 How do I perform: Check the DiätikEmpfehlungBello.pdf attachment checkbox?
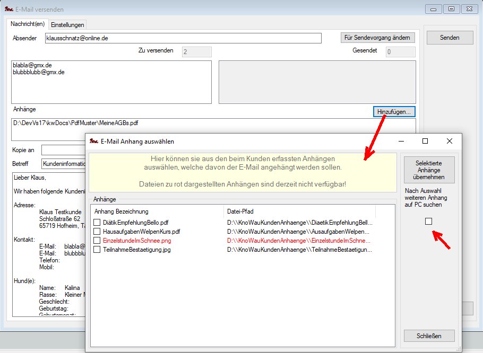pos(97,223)
